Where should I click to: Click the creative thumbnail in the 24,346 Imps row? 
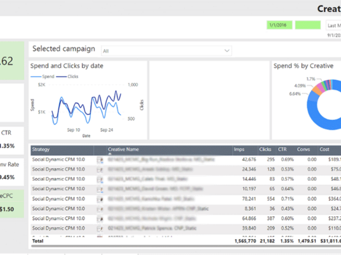tap(100, 170)
